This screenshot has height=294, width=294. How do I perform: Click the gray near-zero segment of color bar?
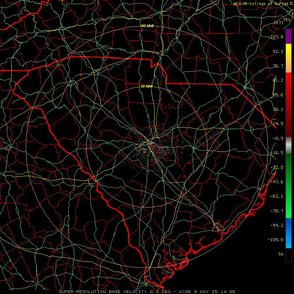[288, 145]
